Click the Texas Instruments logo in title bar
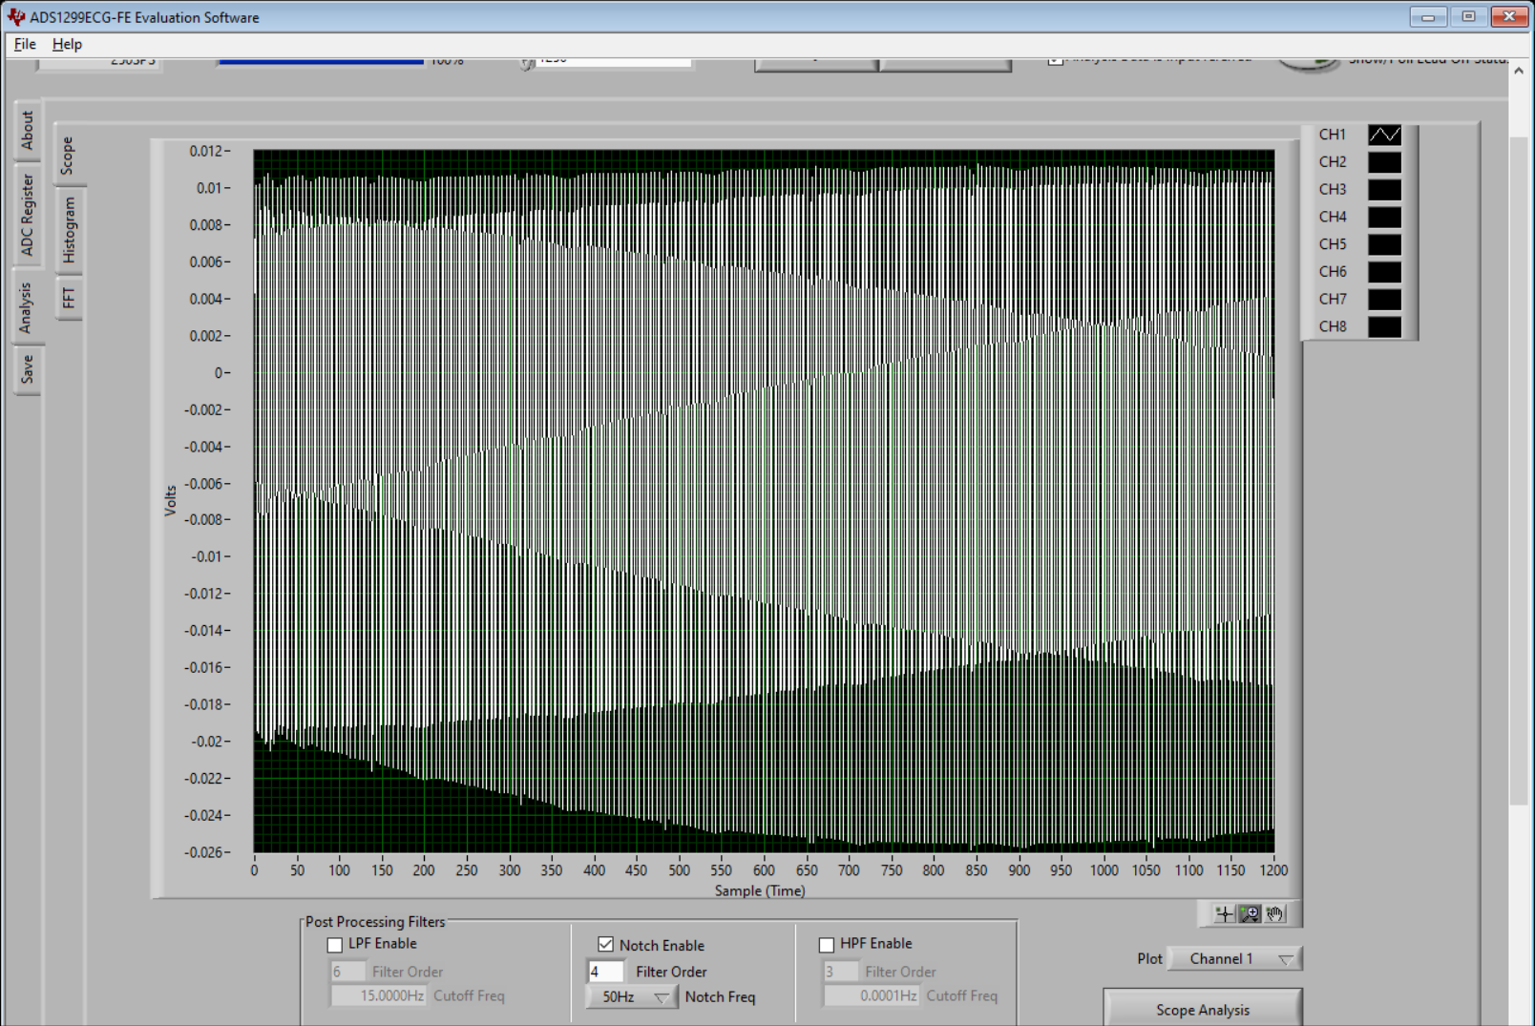 15,16
